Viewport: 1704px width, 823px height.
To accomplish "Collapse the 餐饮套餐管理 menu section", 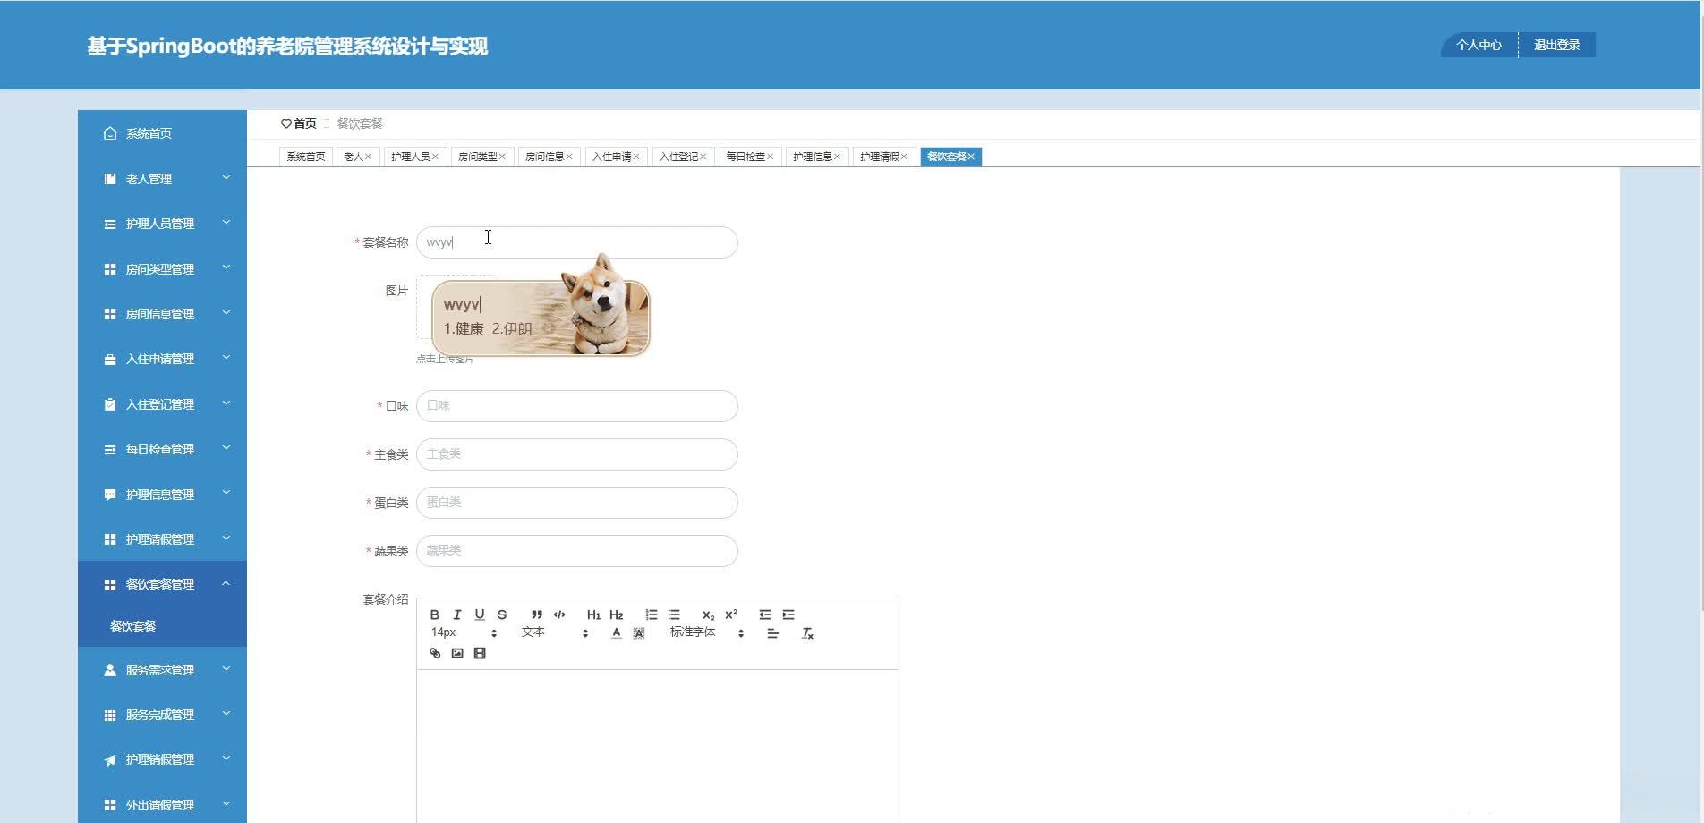I will point(162,583).
